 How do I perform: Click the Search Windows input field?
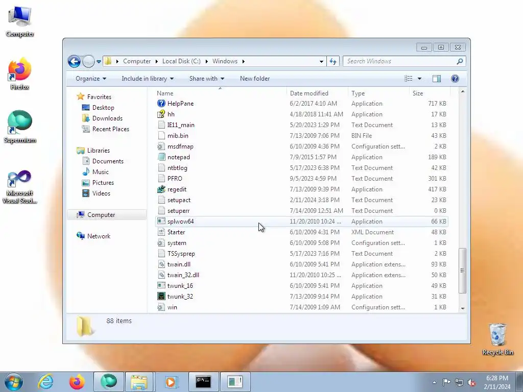pyautogui.click(x=400, y=61)
